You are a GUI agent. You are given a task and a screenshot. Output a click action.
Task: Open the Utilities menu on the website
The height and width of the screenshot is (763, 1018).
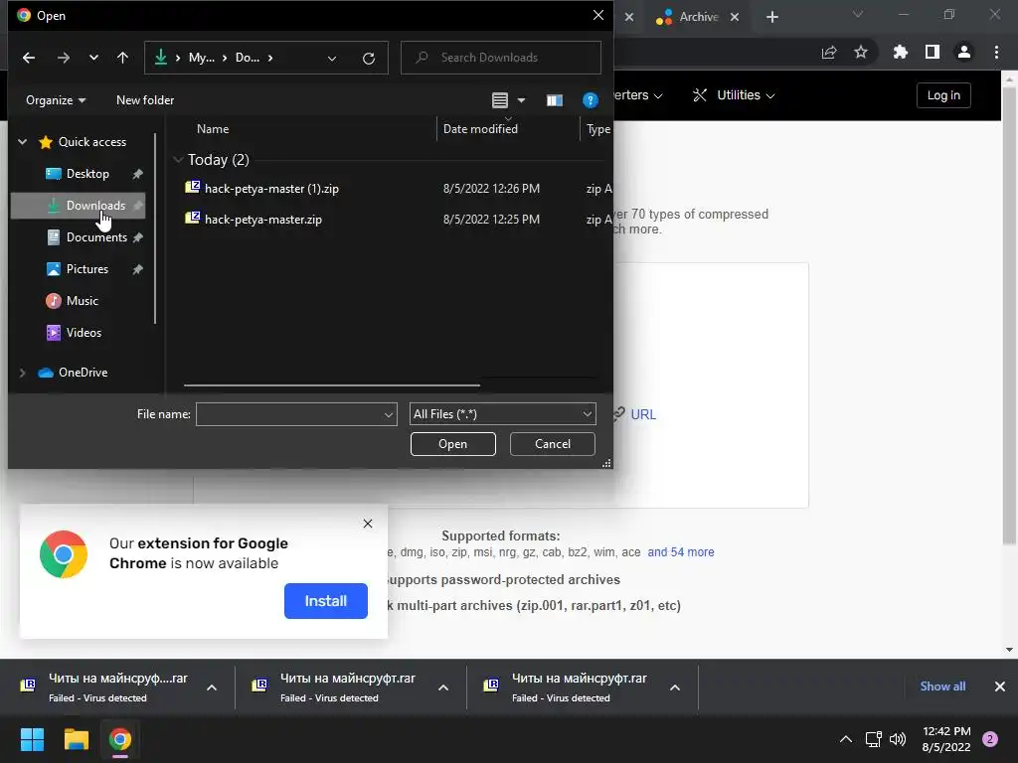pos(734,95)
